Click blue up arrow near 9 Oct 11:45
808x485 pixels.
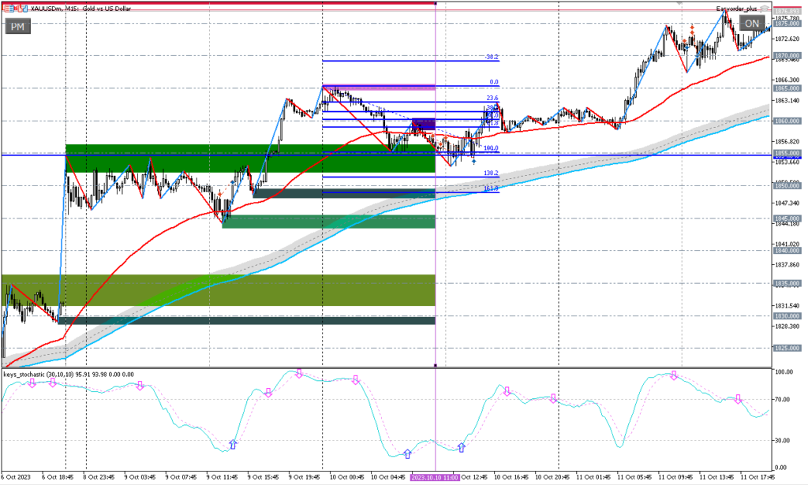(x=232, y=446)
